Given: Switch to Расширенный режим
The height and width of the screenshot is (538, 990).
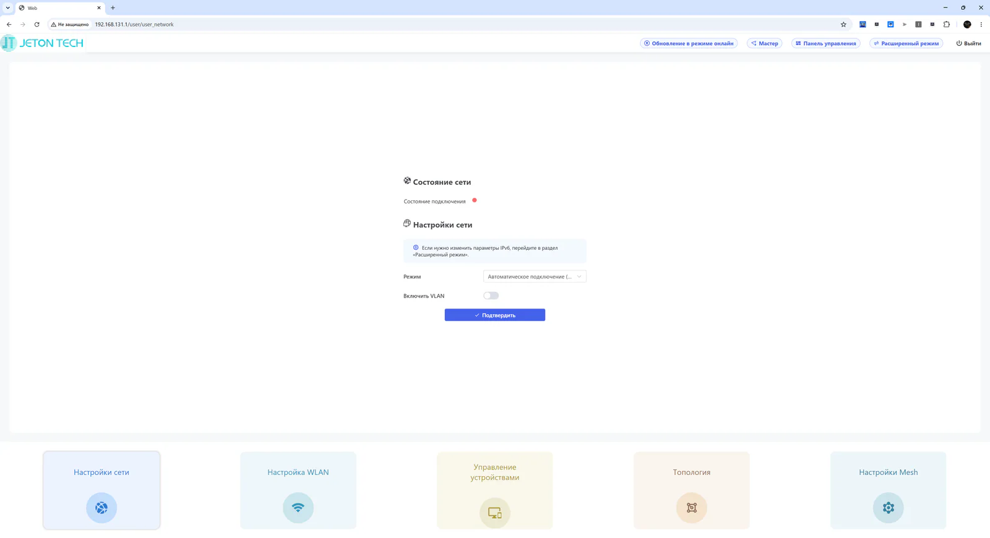Looking at the screenshot, I should [906, 43].
